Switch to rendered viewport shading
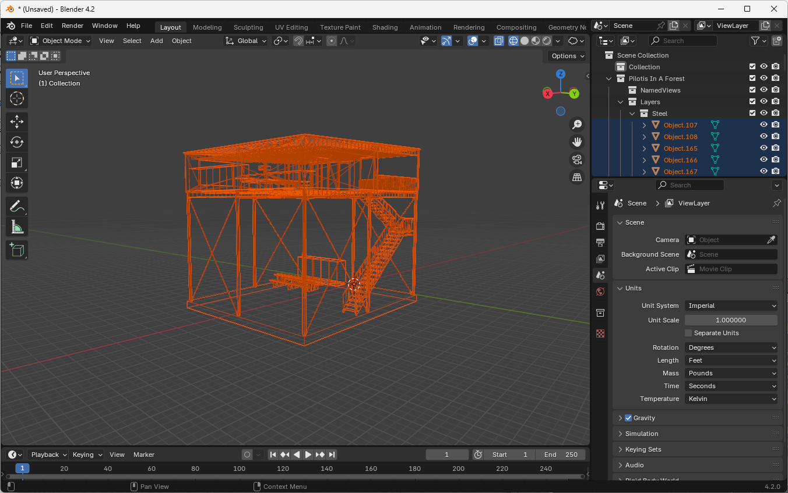 547,41
